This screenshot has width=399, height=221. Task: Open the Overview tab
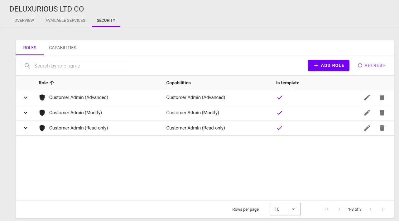(x=24, y=21)
